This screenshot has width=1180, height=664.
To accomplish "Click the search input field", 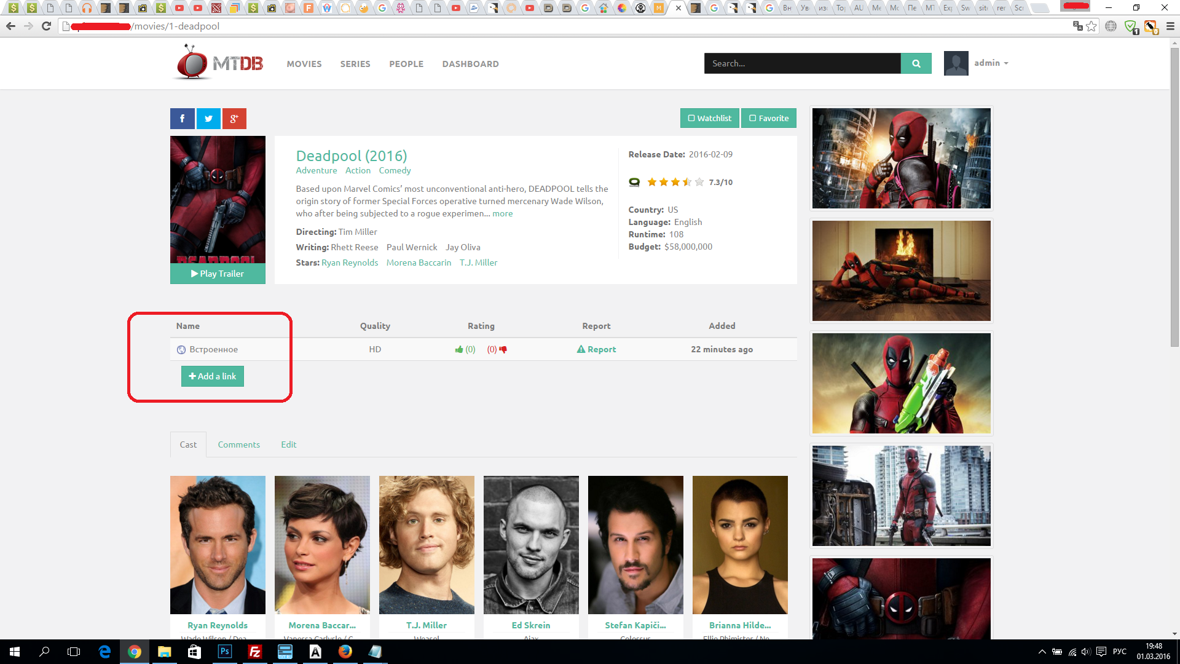I will tap(802, 63).
